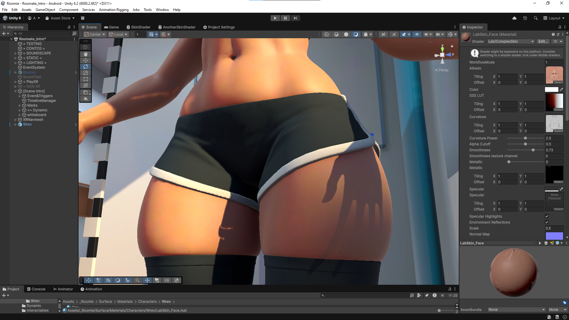Toggle the Environment Reflections checkbox
Screen dimensions: 569x320
547,222
